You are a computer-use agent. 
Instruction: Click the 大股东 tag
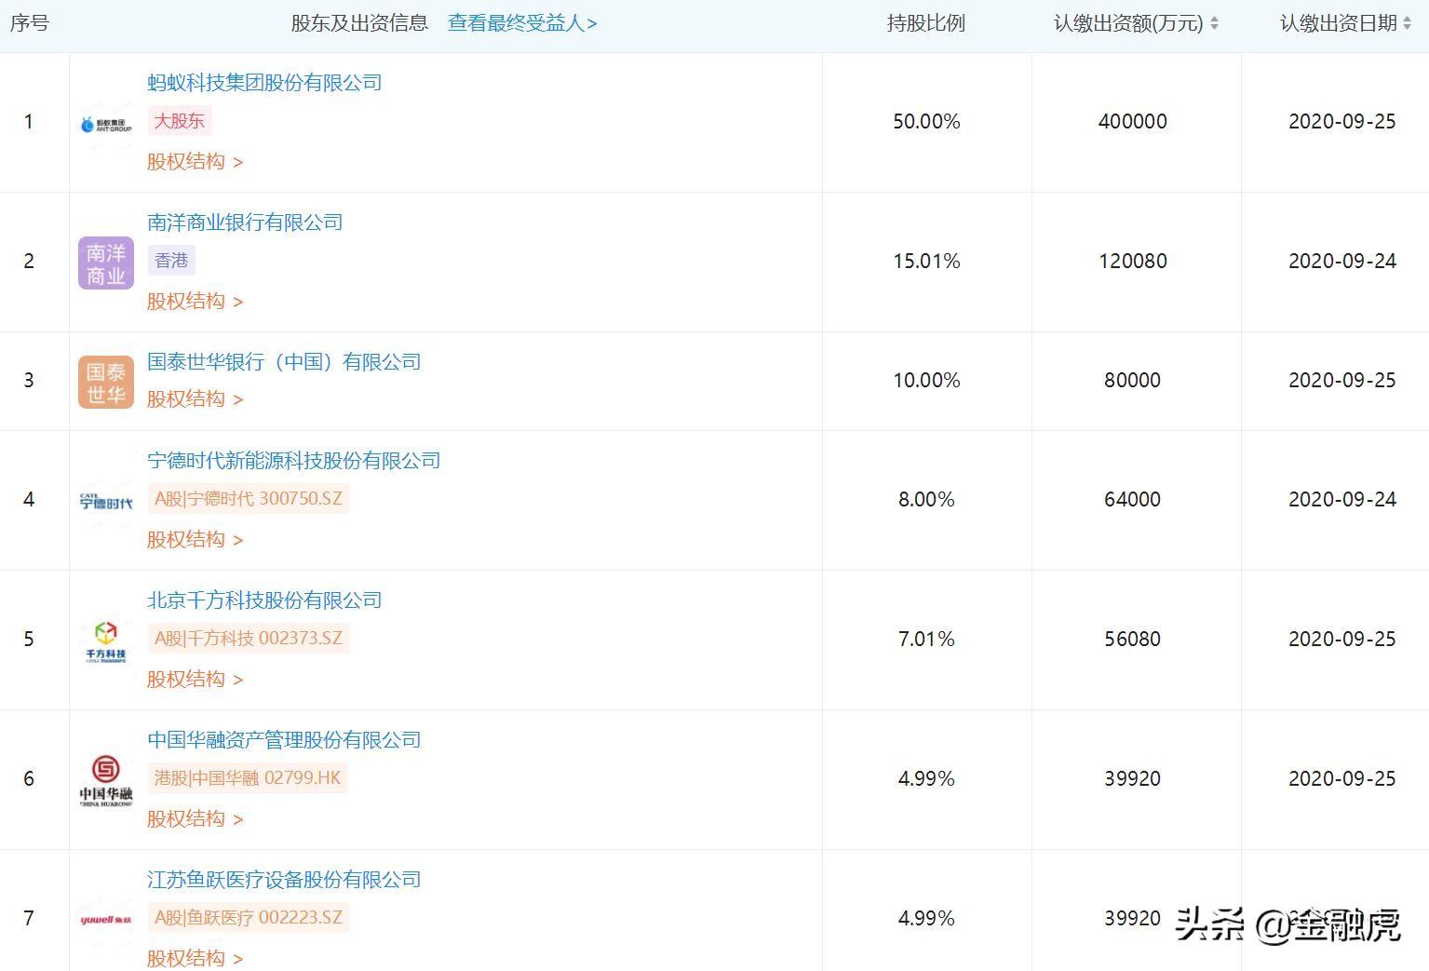point(180,121)
